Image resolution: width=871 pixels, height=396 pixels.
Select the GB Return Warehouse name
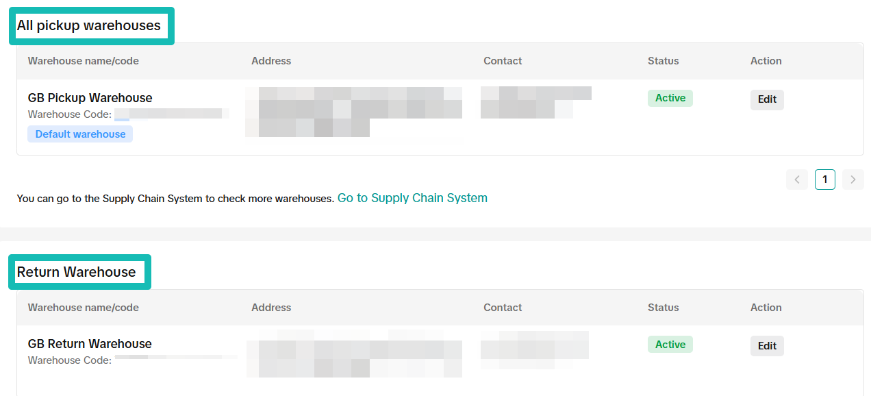(90, 343)
